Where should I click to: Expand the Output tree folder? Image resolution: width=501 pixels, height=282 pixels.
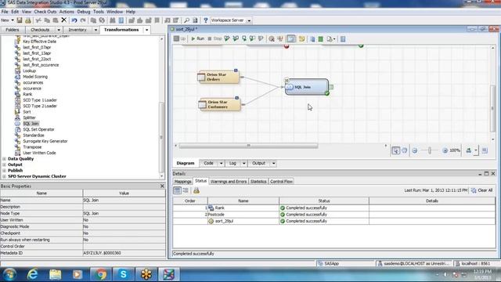point(4,164)
